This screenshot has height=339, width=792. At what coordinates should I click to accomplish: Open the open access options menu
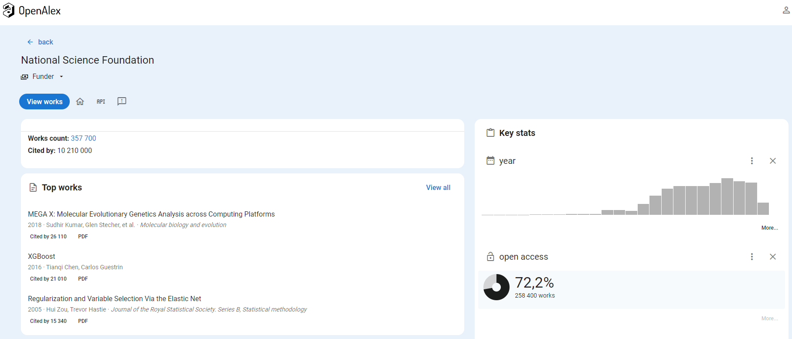752,257
